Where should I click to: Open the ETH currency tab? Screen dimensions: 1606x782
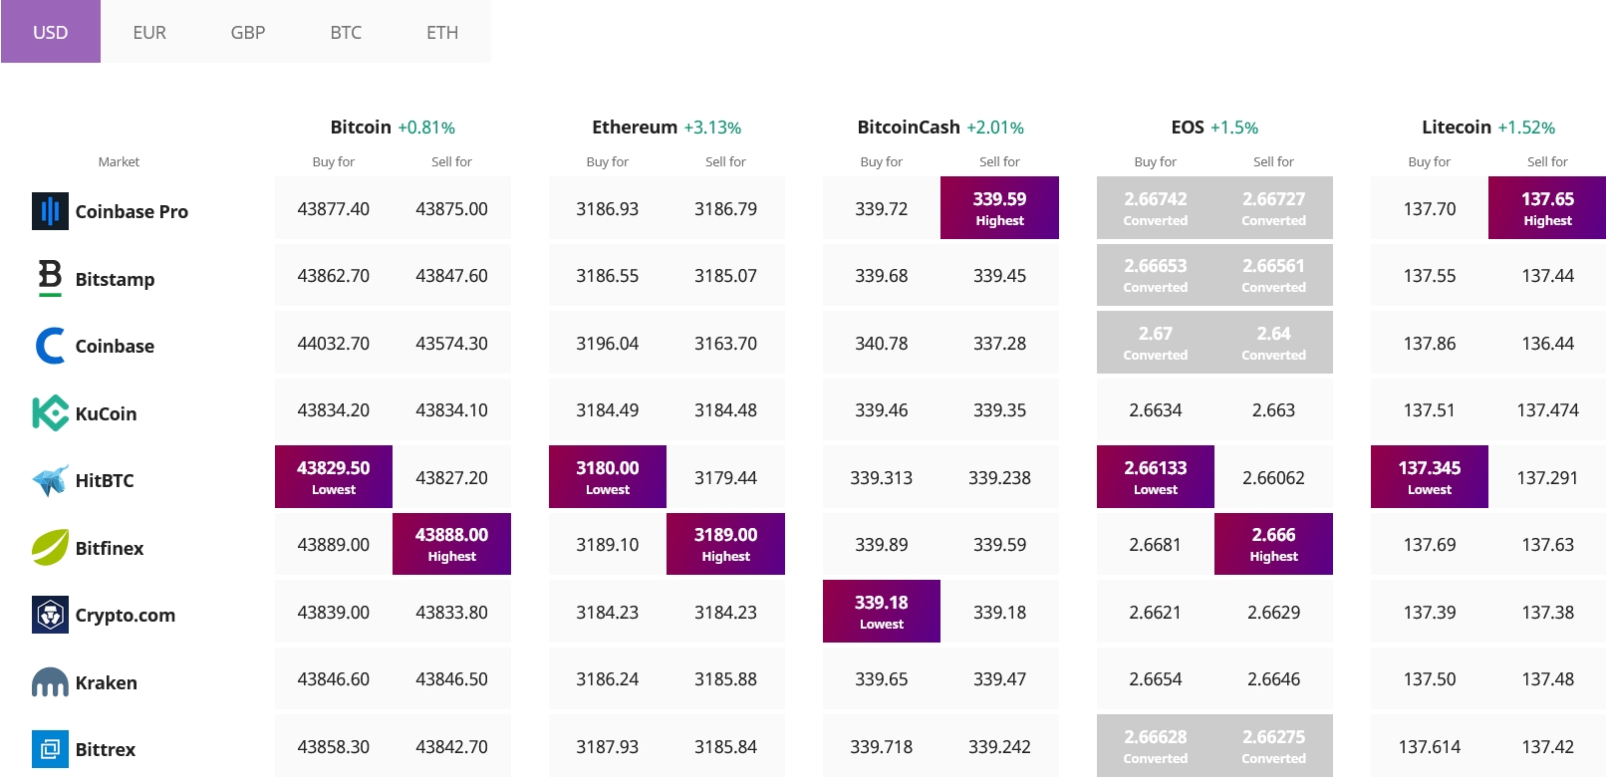point(442,32)
